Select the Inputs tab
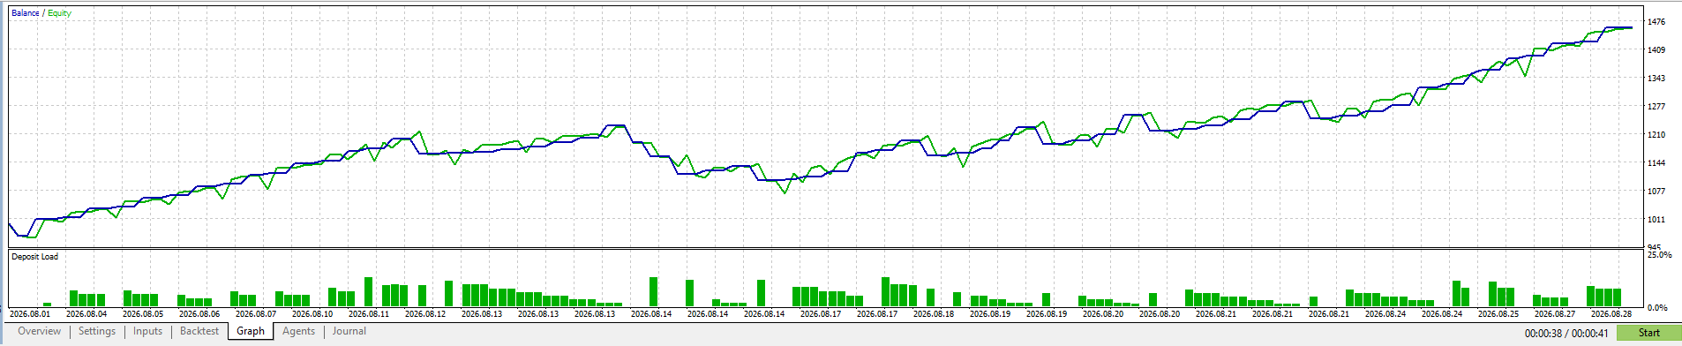 pyautogui.click(x=148, y=331)
